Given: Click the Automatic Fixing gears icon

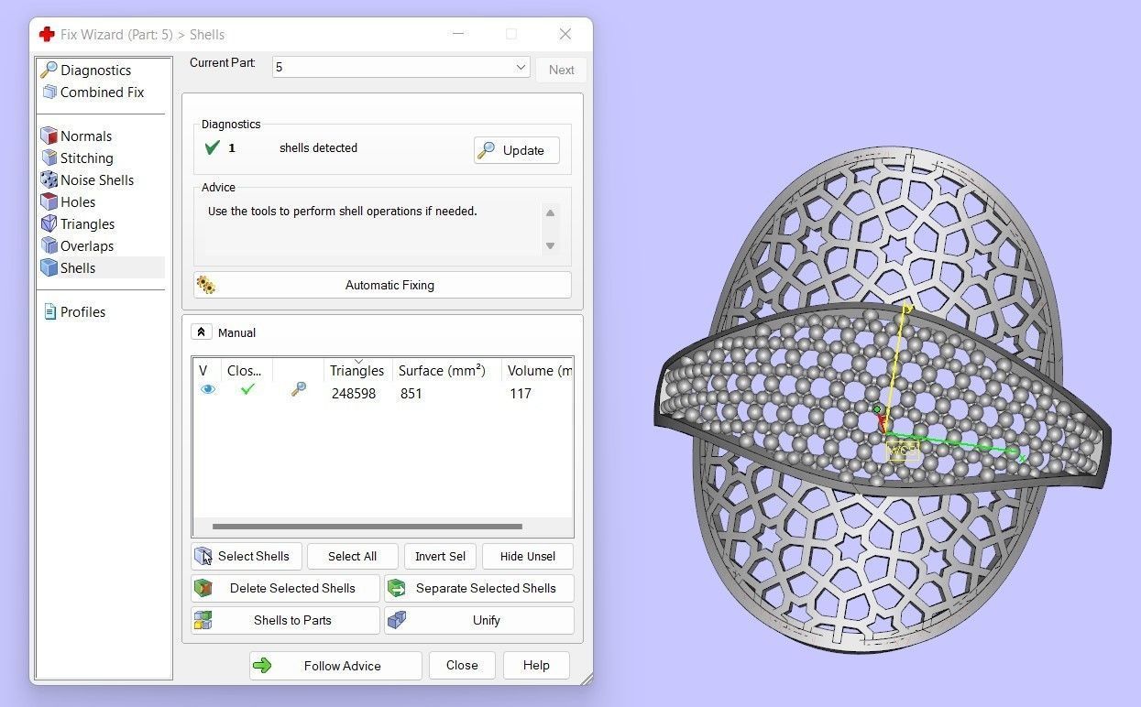Looking at the screenshot, I should (x=206, y=285).
